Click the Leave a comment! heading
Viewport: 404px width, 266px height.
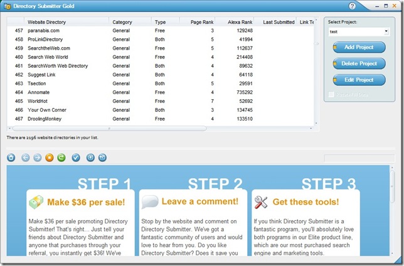(200, 201)
